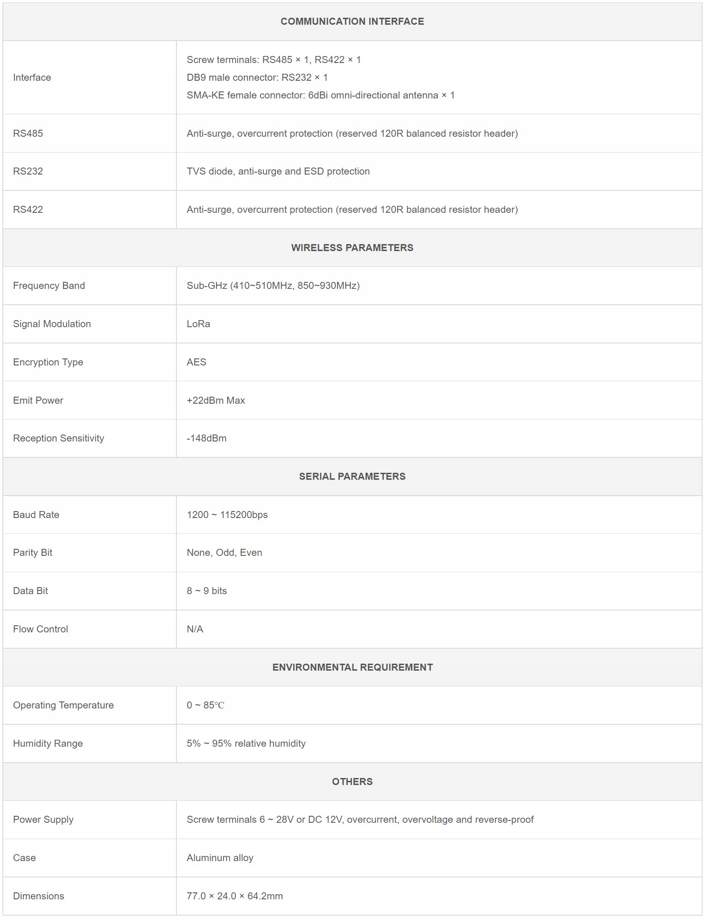The image size is (704, 918).
Task: Click the WIRELESS PARAMETERS section header
Action: click(x=352, y=248)
